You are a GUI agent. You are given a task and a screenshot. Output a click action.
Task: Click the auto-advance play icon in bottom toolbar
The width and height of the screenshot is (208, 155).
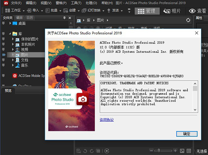107,151
